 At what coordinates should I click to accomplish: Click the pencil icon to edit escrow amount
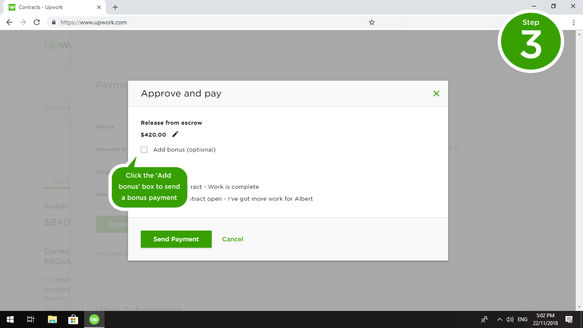175,135
